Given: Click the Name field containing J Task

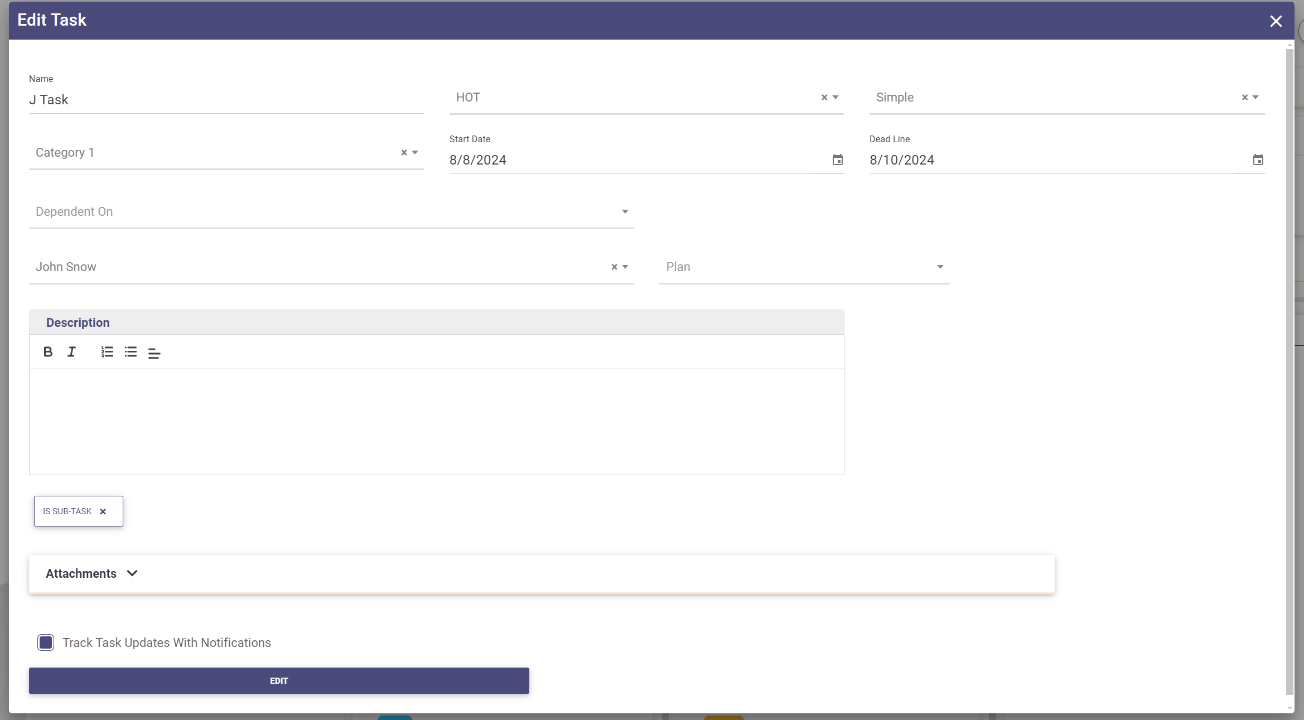Looking at the screenshot, I should click(226, 100).
